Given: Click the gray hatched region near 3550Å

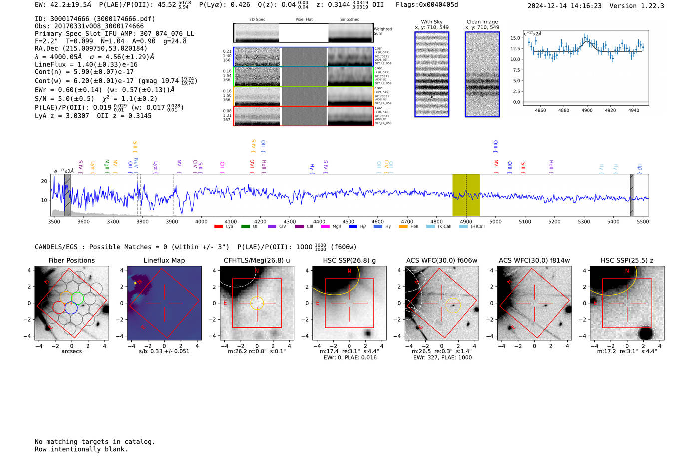Looking at the screenshot, I should pyautogui.click(x=67, y=195).
